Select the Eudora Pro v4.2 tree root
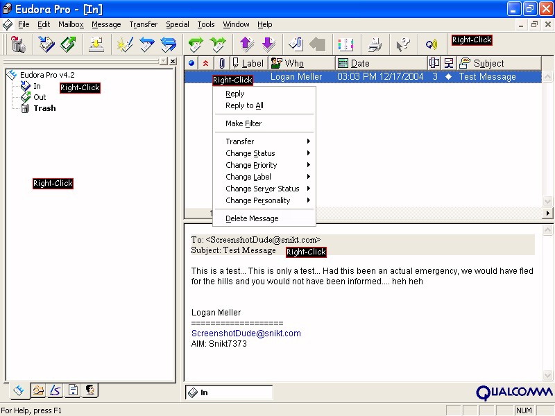This screenshot has width=555, height=416. point(47,75)
